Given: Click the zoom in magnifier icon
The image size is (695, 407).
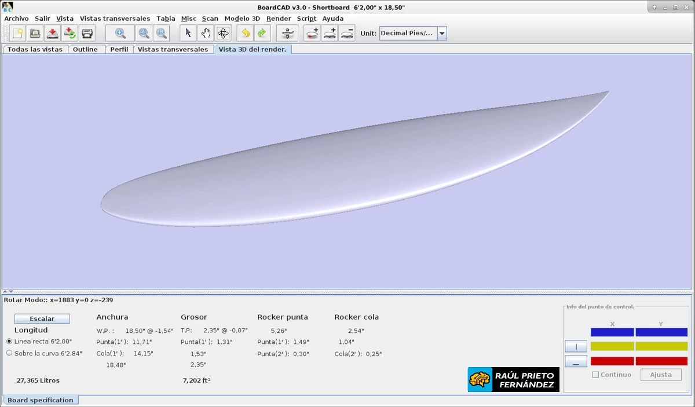Looking at the screenshot, I should click(120, 33).
